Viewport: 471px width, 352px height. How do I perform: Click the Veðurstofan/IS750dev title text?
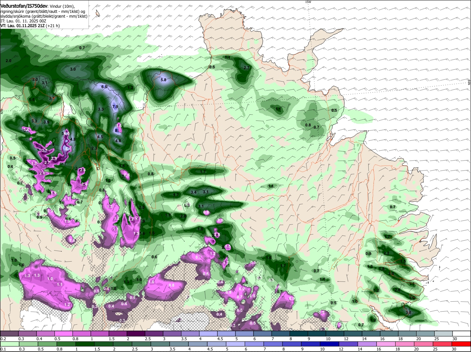coord(24,6)
